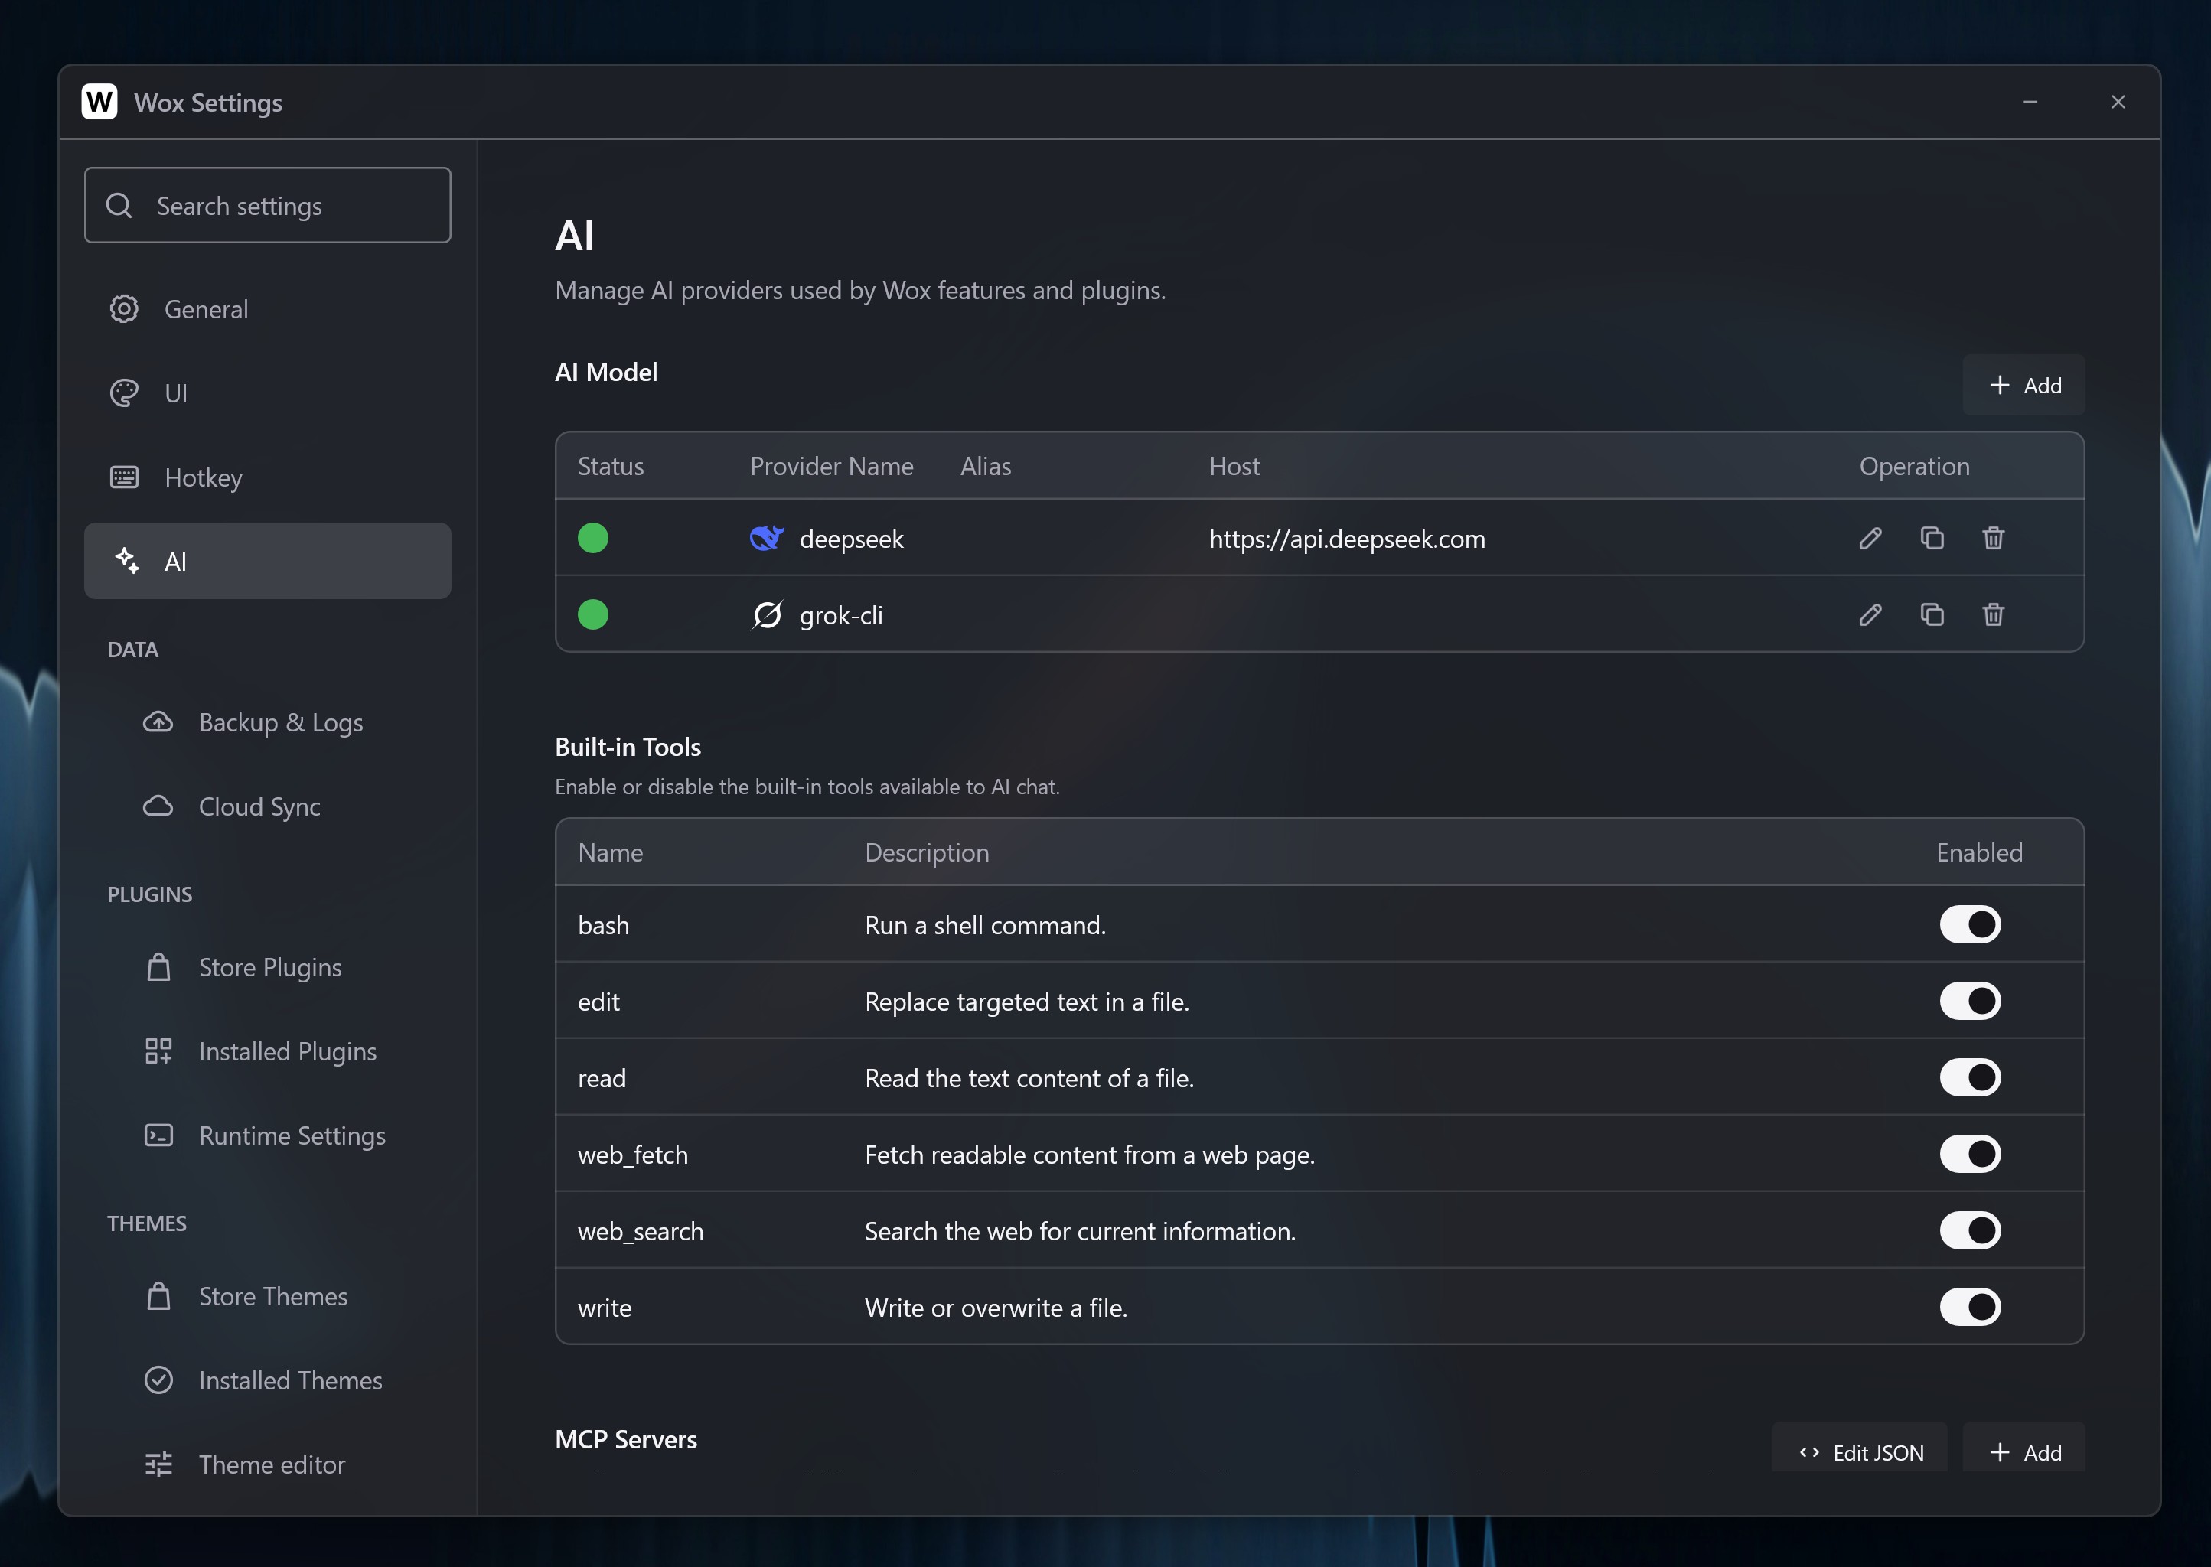Click the 'Run a shell command.' description
This screenshot has width=2211, height=1567.
pos(986,925)
